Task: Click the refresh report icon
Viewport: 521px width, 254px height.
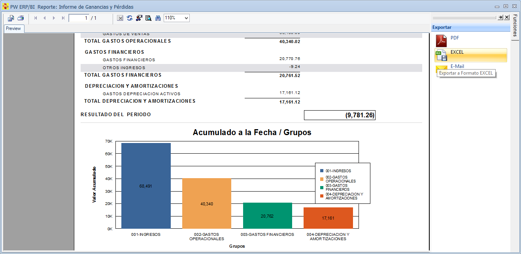Action: coord(130,18)
